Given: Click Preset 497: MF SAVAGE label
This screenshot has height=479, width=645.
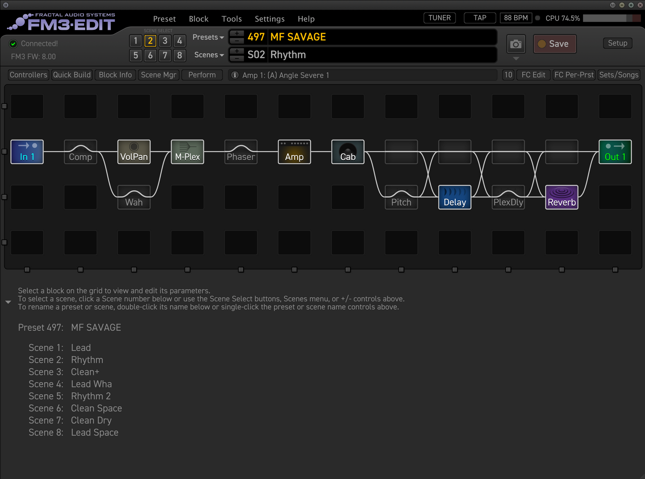Looking at the screenshot, I should (x=70, y=327).
